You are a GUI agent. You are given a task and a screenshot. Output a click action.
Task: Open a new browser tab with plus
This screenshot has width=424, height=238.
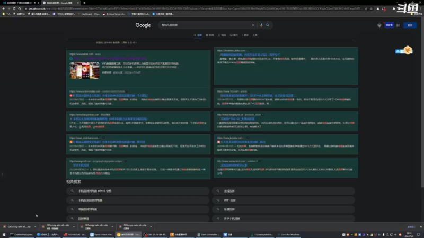pos(84,3)
